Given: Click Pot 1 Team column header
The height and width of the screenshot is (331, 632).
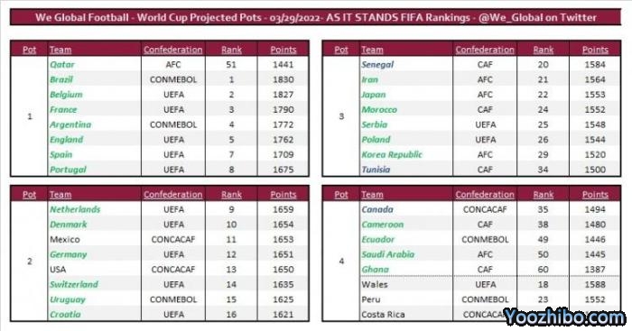Looking at the screenshot, I should click(x=60, y=50).
